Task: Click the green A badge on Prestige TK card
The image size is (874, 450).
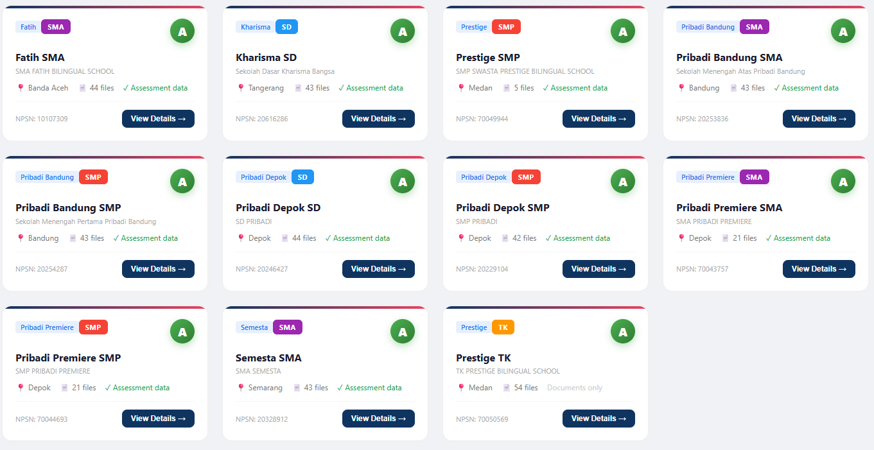Action: click(x=622, y=331)
